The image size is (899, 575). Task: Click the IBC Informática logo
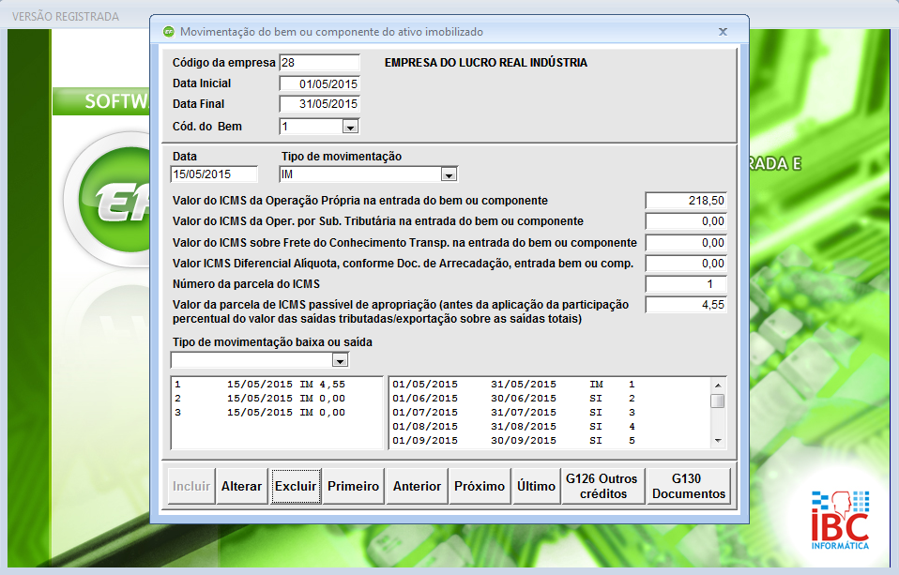point(840,520)
